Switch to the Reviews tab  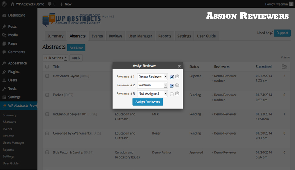pos(115,36)
